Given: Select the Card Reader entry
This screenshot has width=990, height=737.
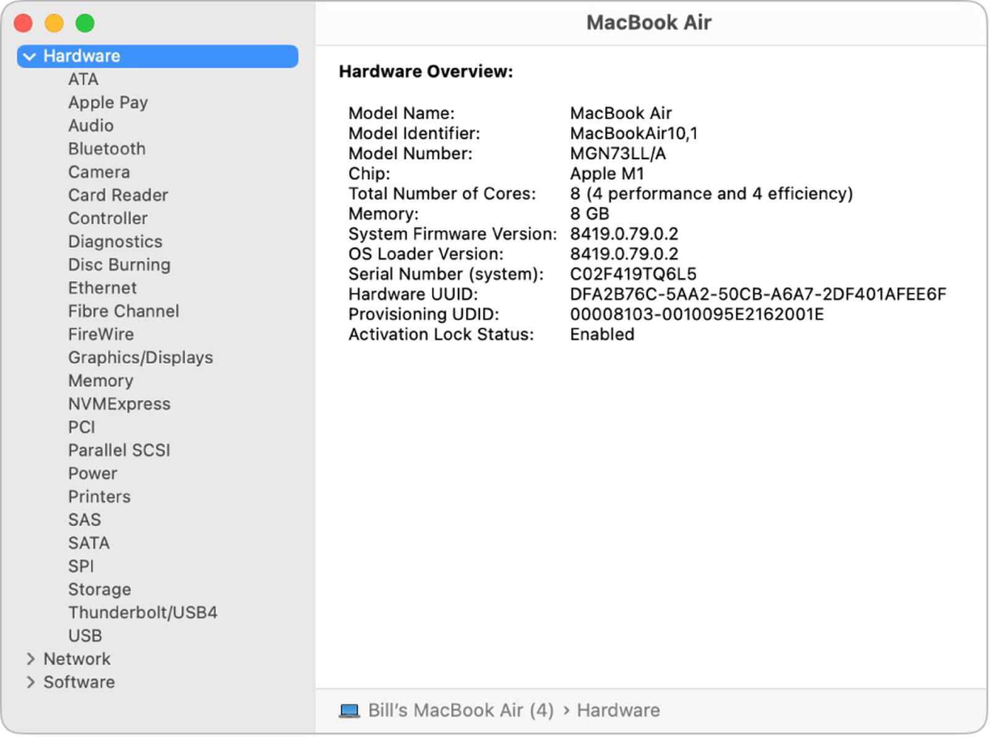Looking at the screenshot, I should (x=118, y=195).
